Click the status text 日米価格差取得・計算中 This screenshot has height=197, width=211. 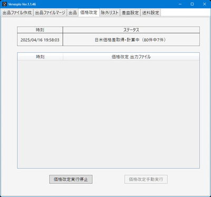tap(117, 40)
